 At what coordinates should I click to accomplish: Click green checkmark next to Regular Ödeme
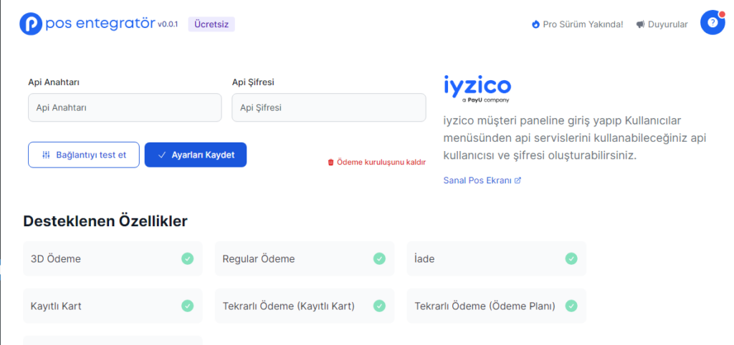(379, 258)
